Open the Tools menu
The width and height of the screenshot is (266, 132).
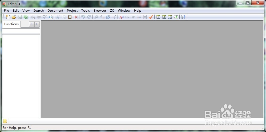[86, 10]
